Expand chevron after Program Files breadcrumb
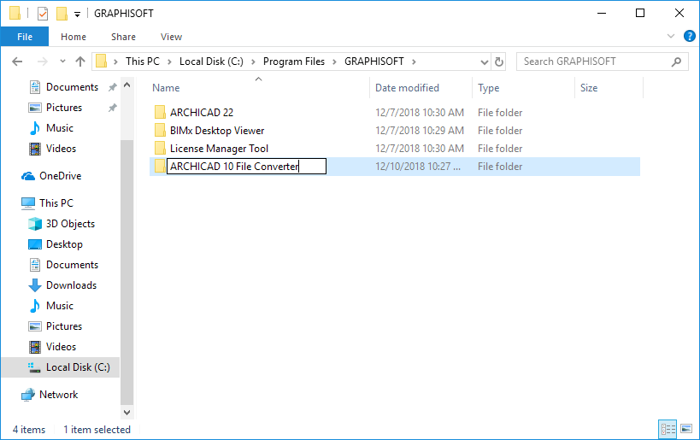 pos(334,62)
